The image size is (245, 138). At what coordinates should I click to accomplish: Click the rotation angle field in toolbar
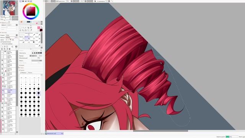click(83, 1)
